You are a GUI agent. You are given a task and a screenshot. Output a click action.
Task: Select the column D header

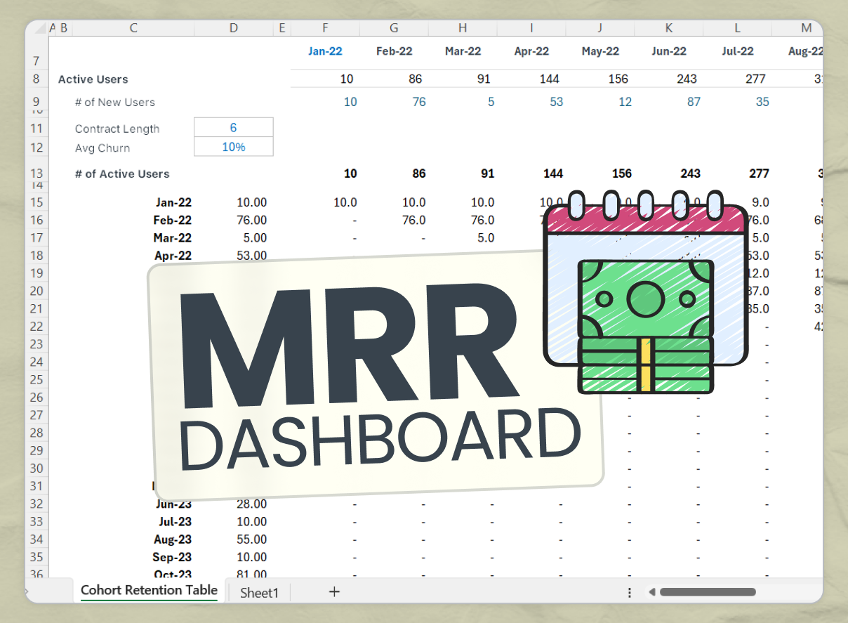[x=233, y=28]
